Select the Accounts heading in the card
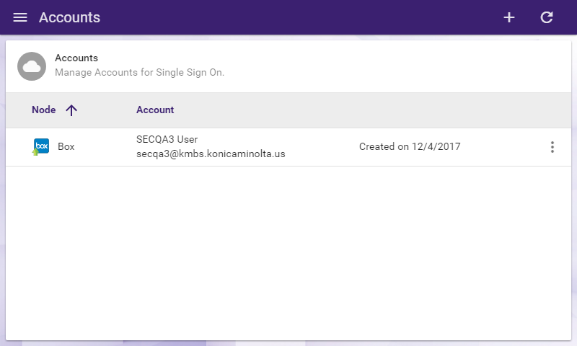The image size is (577, 346). pyautogui.click(x=76, y=58)
